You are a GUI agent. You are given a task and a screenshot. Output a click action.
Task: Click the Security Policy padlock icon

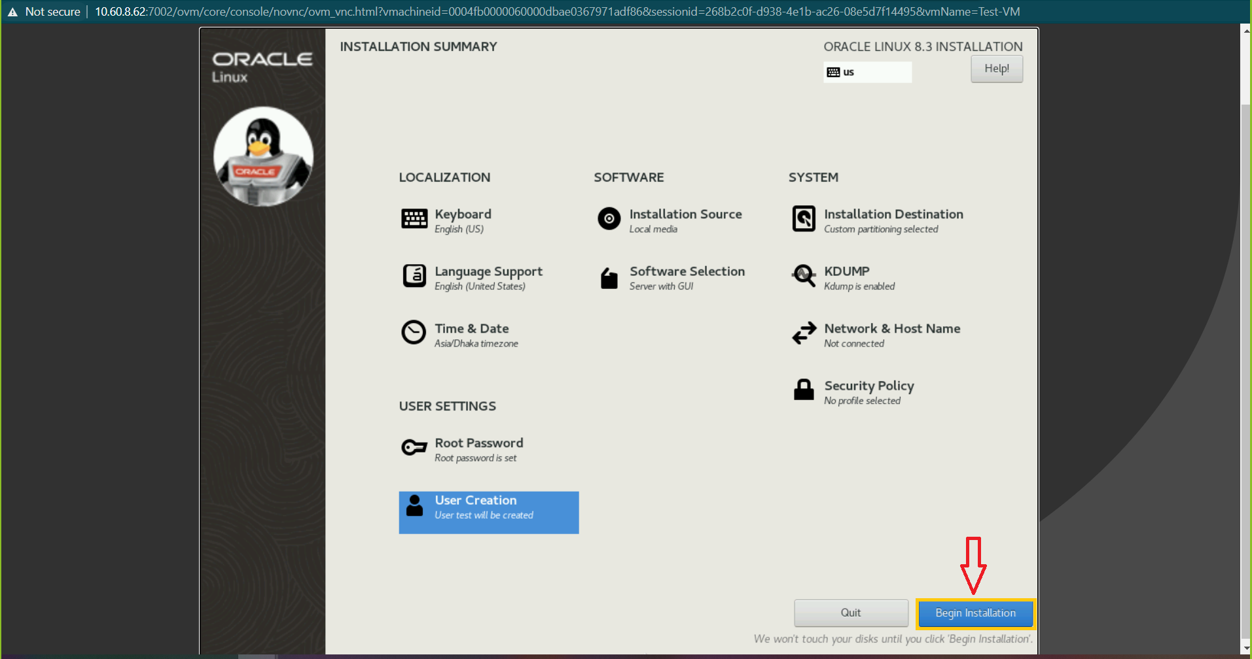(x=804, y=390)
